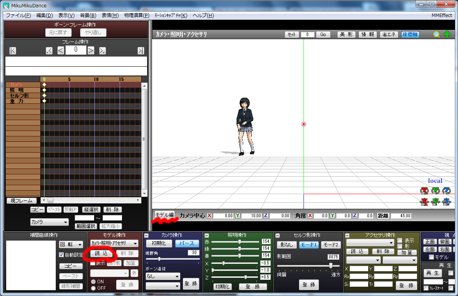Click the frame number input field
The image size is (458, 296).
click(x=76, y=50)
